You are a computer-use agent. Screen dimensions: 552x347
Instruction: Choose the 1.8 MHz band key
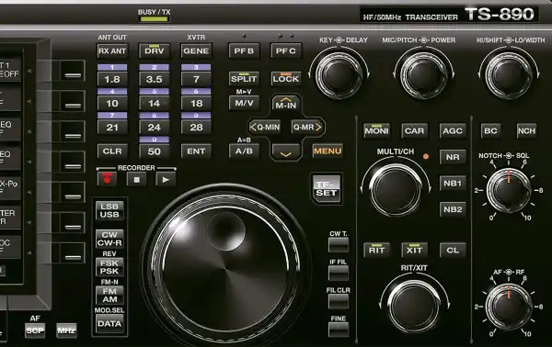(112, 79)
